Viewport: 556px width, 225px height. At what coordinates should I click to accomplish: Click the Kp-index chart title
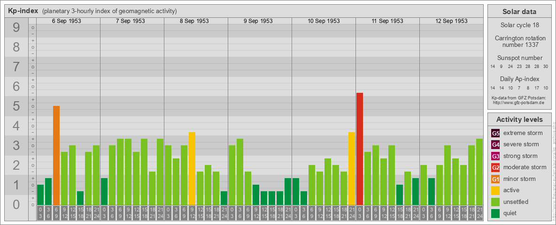pos(23,11)
